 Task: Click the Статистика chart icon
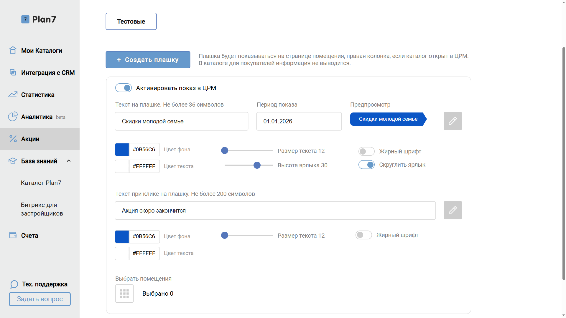point(13,95)
